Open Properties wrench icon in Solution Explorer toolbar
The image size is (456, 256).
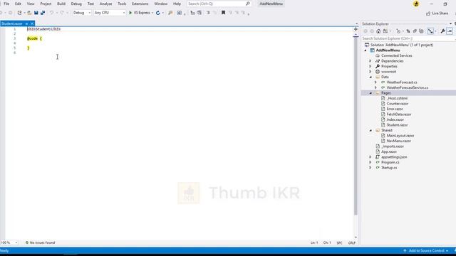442,31
